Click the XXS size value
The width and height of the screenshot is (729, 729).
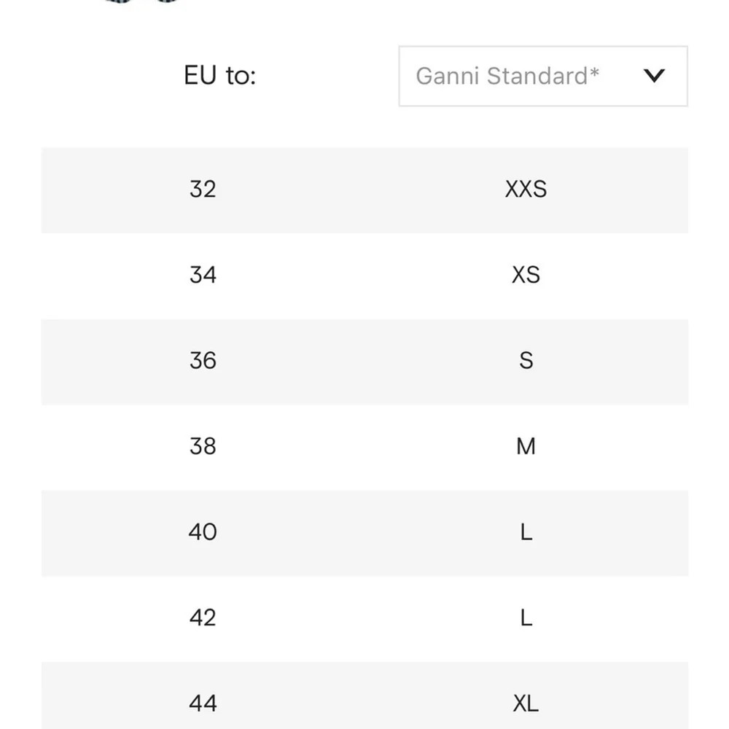tap(526, 190)
